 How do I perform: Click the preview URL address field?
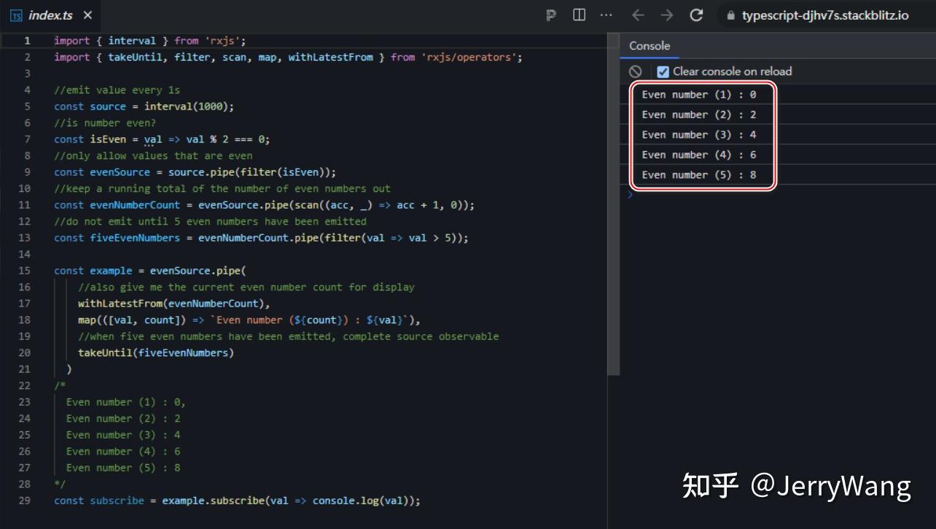pyautogui.click(x=826, y=15)
